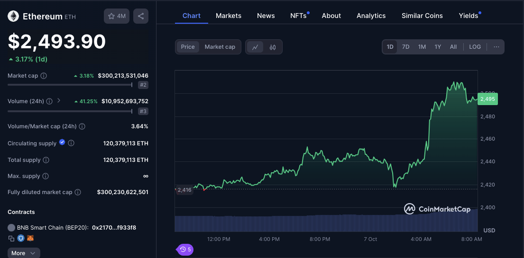Click the green 2,495 current price label

pos(488,99)
